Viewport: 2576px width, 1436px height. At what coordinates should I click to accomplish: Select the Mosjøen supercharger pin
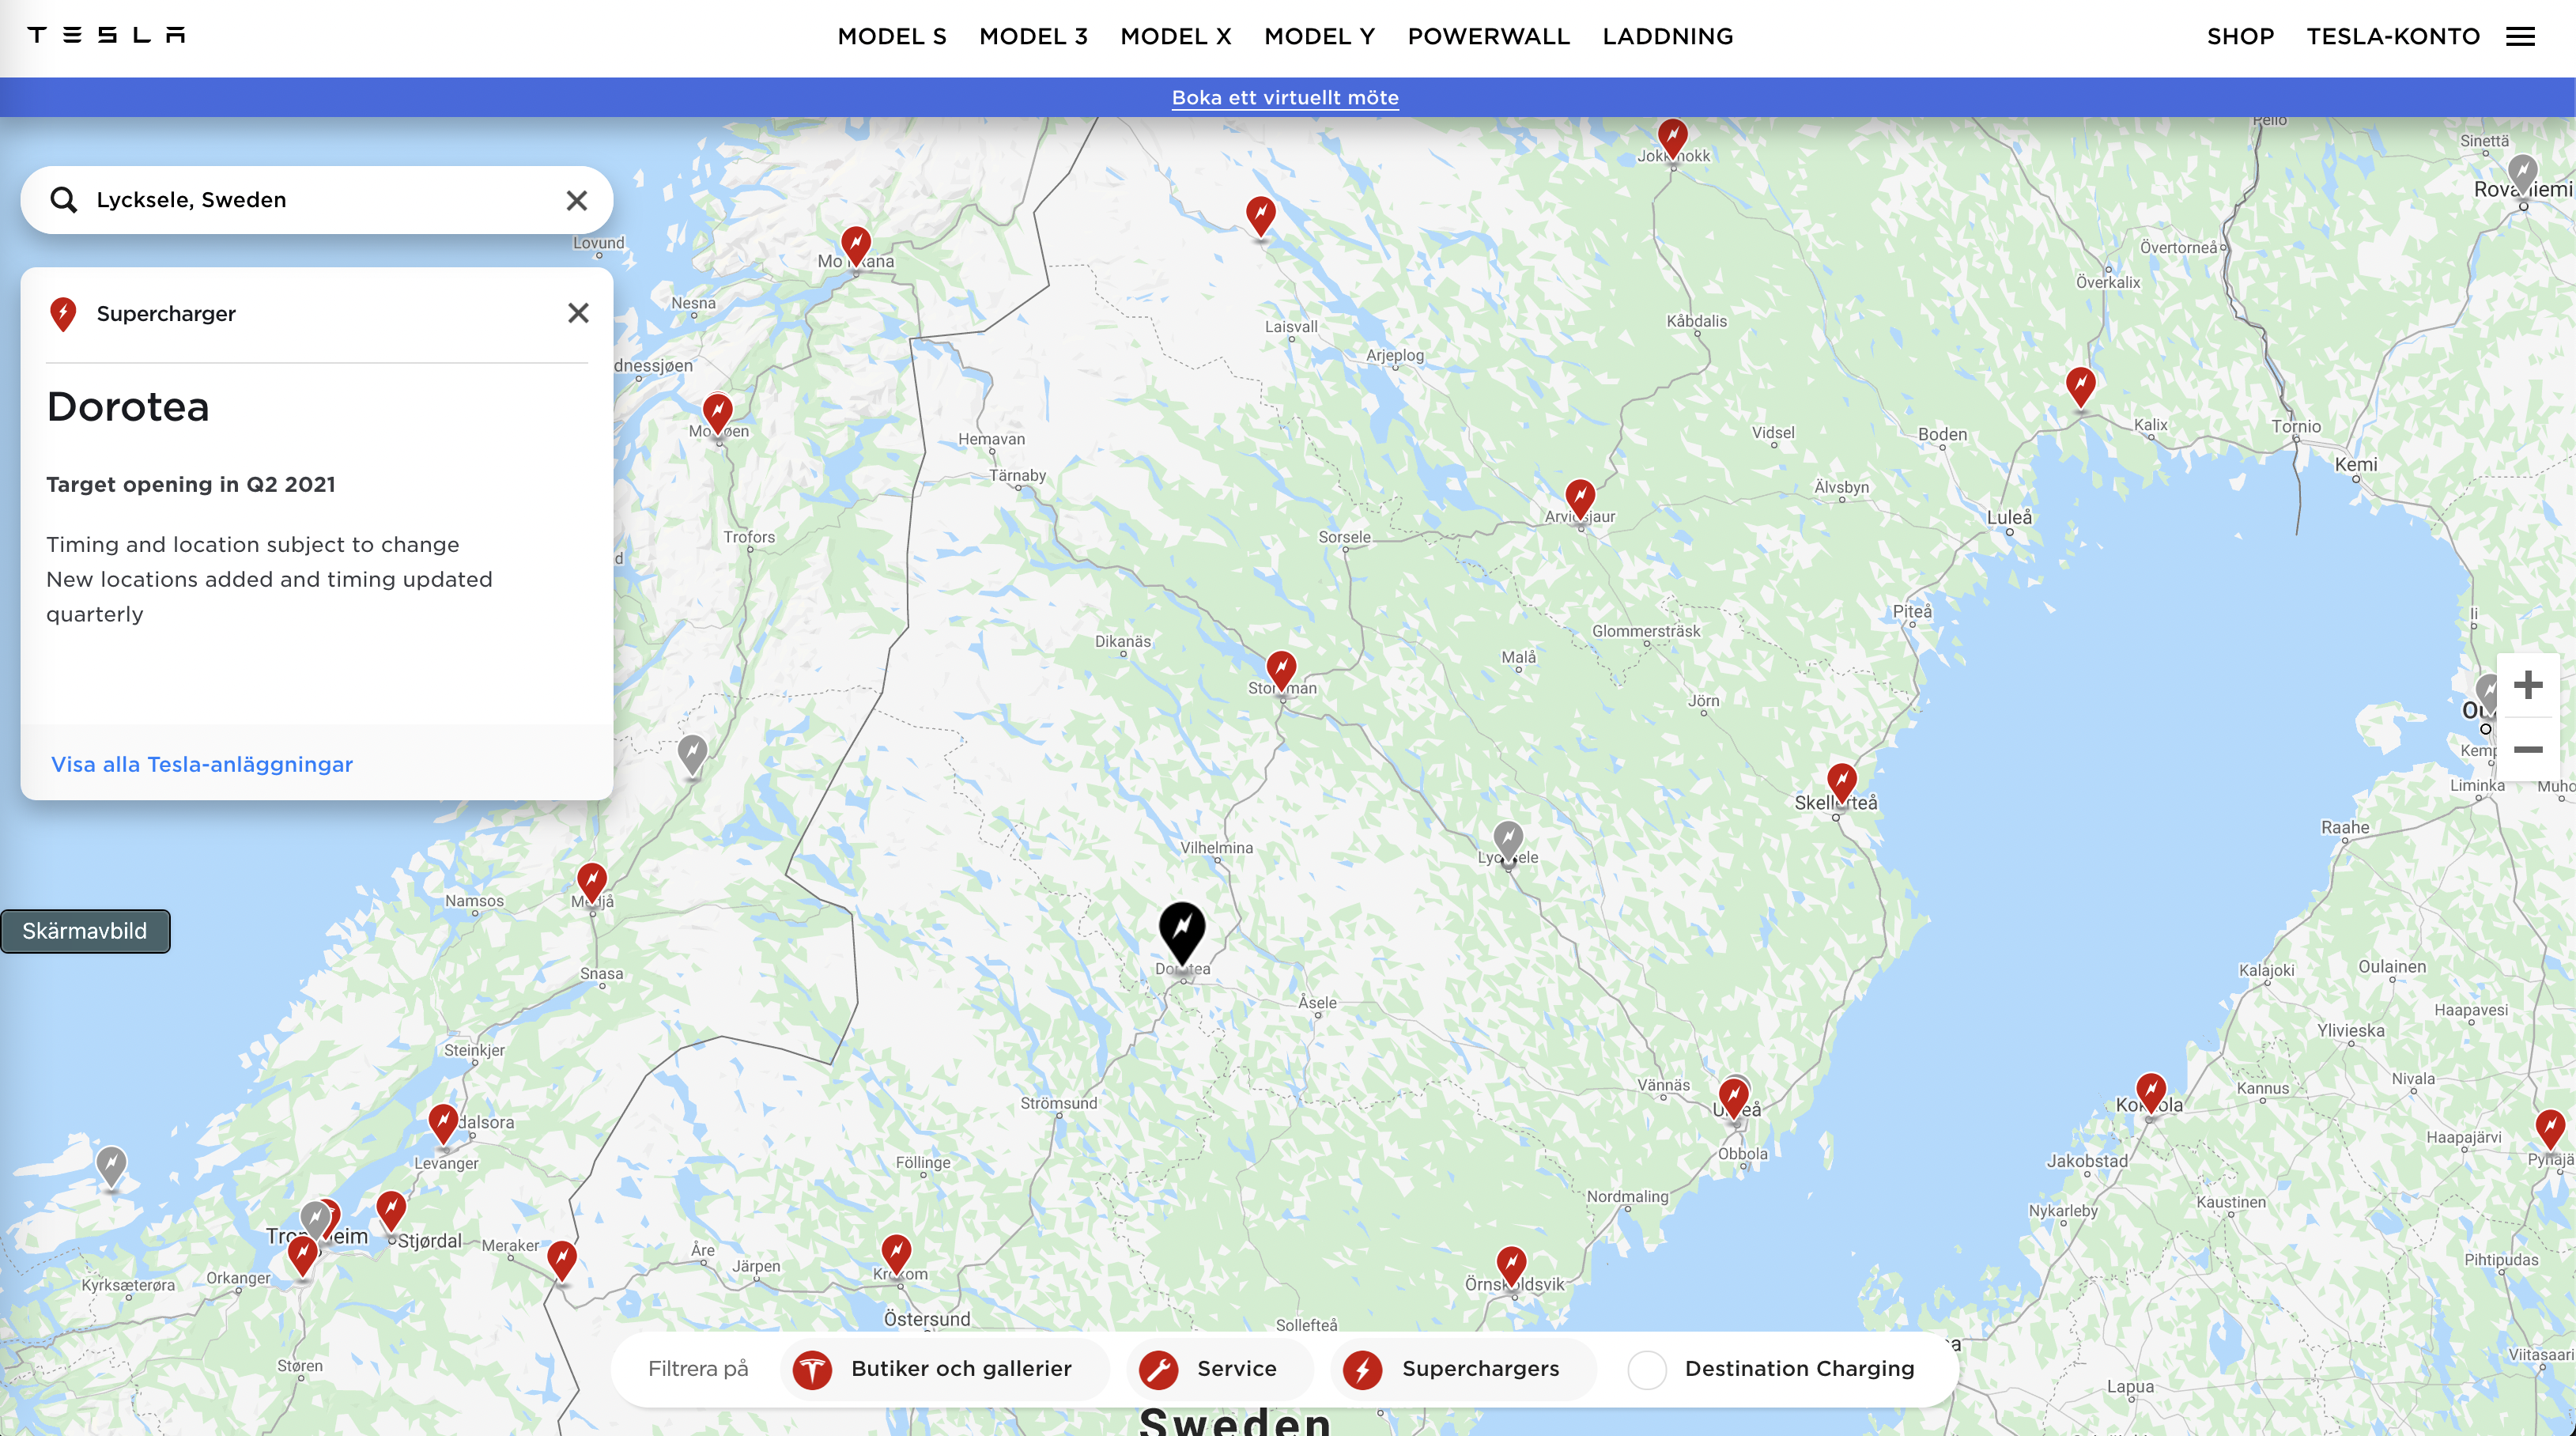[717, 413]
